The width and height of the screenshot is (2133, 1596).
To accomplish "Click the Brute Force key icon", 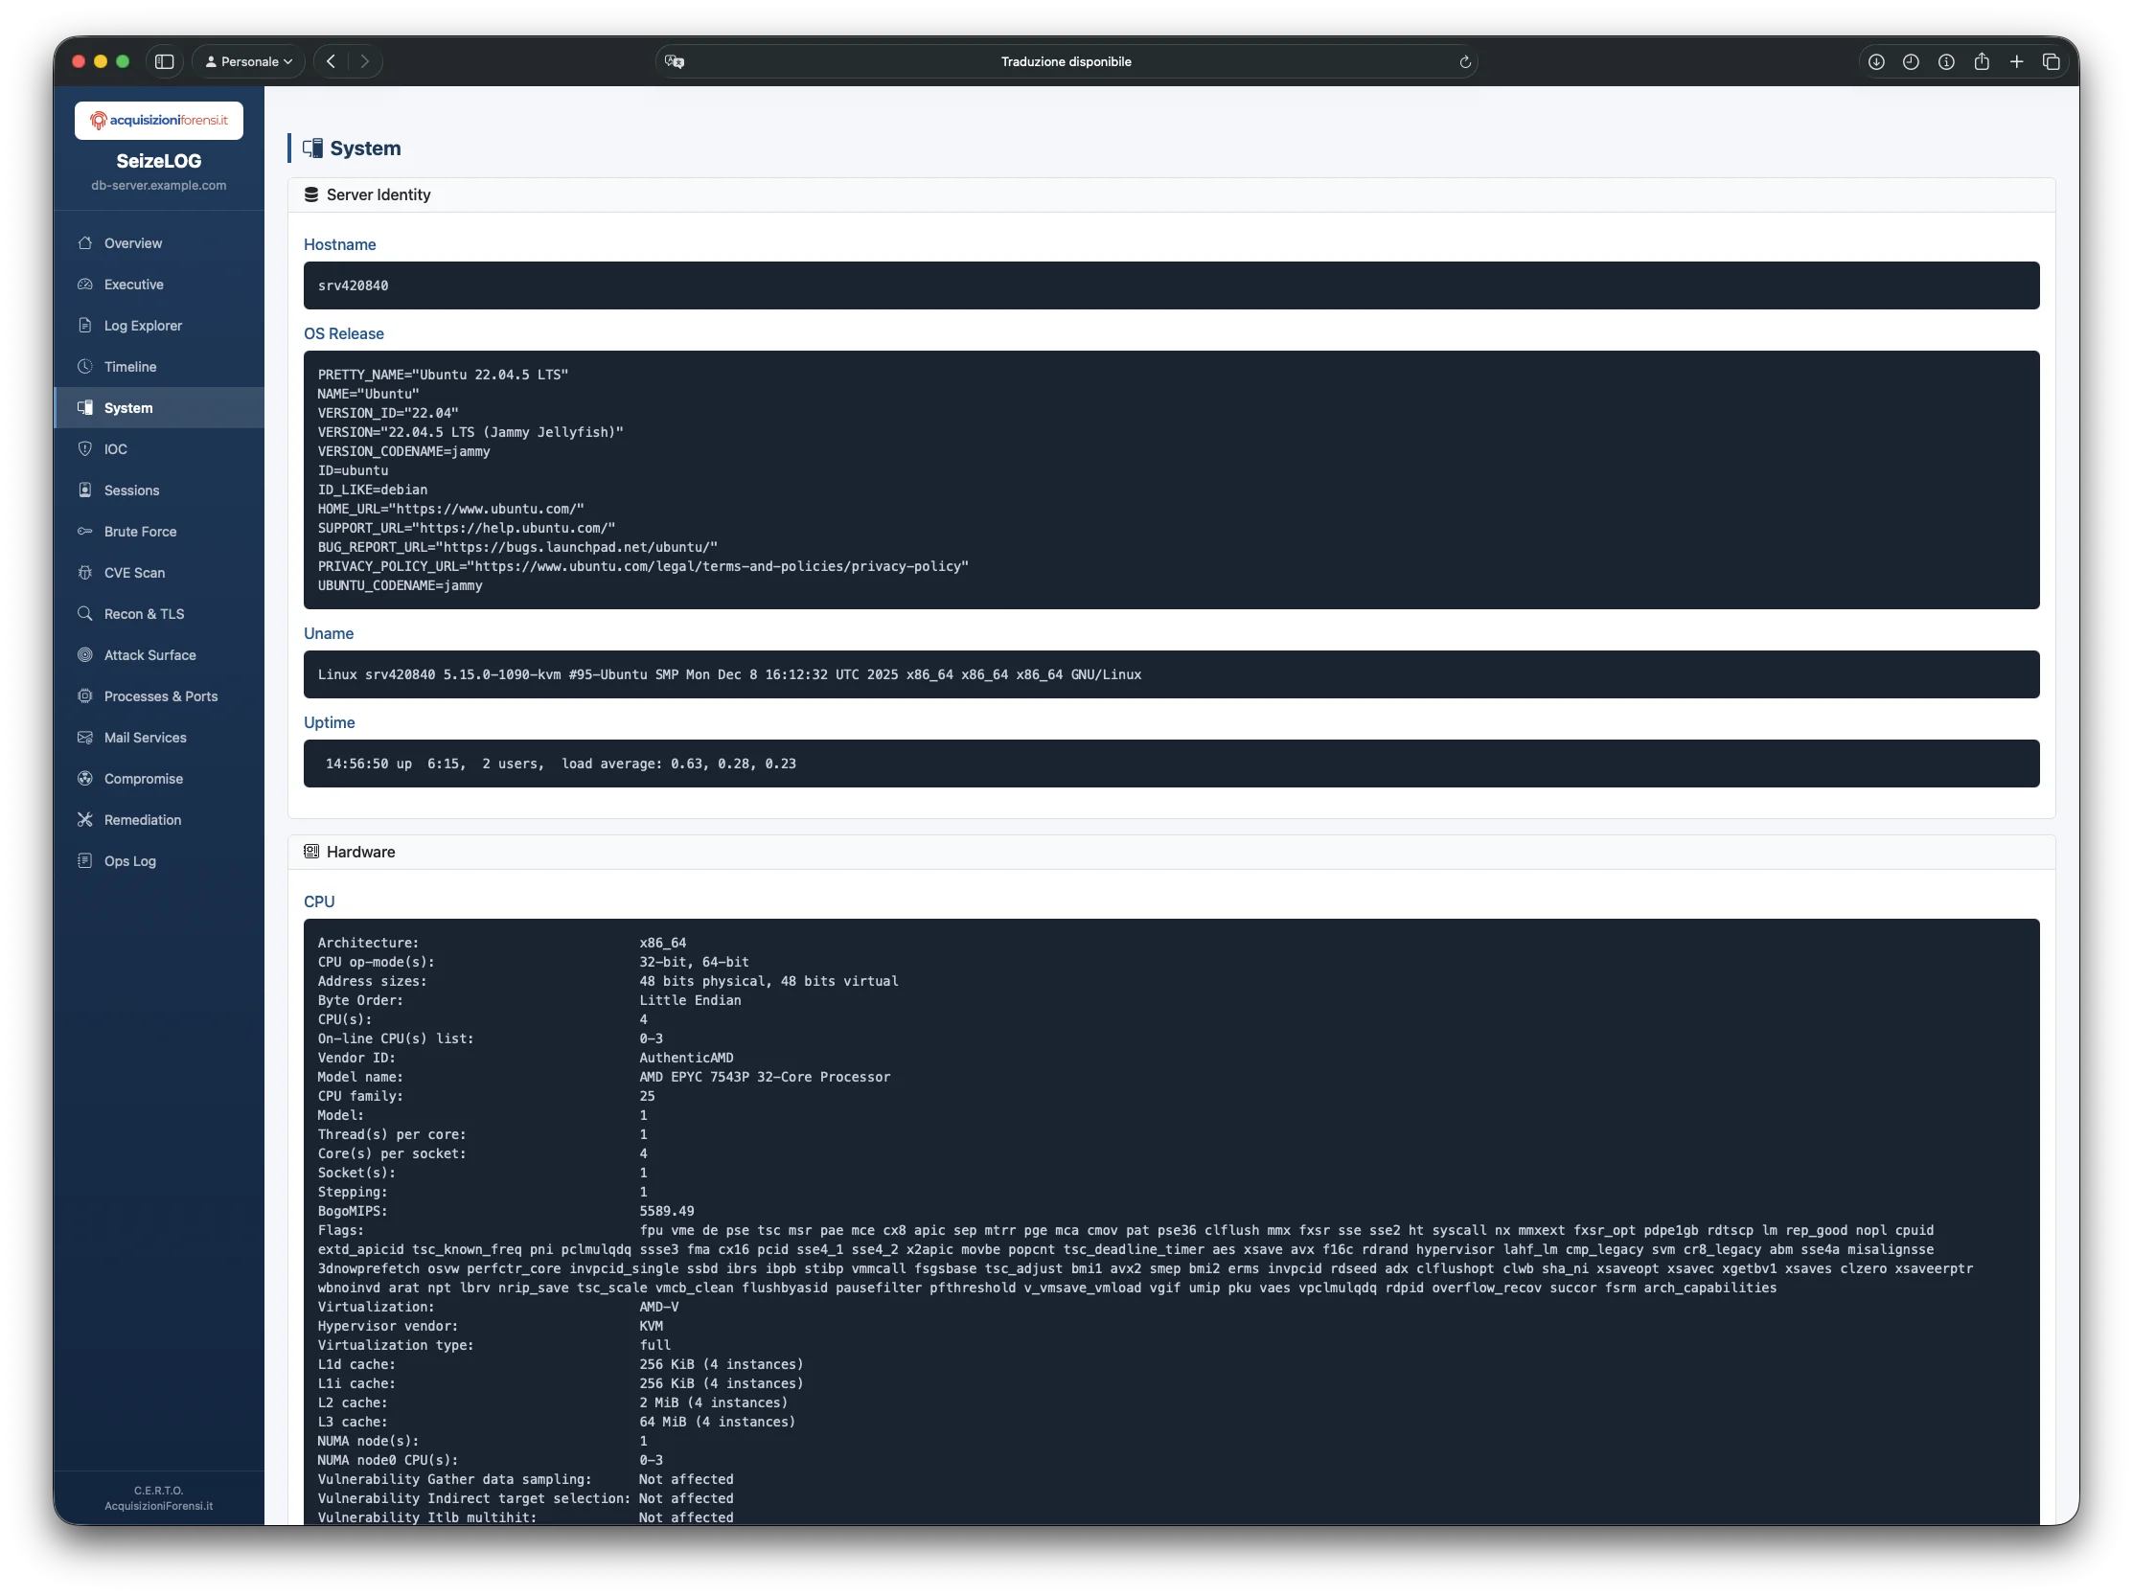I will (85, 531).
